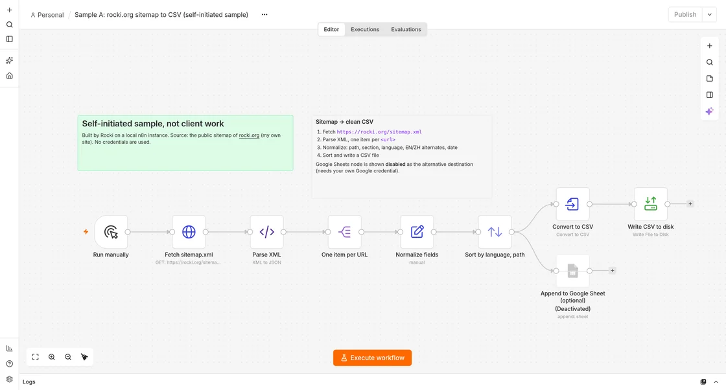The image size is (726, 390).
Task: Open the settings gear icon
Action: coord(9,379)
